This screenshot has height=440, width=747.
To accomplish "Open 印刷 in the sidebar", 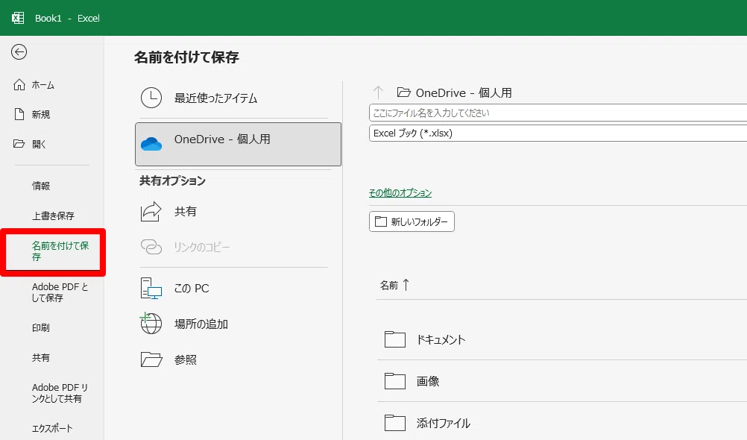I will pyautogui.click(x=41, y=328).
